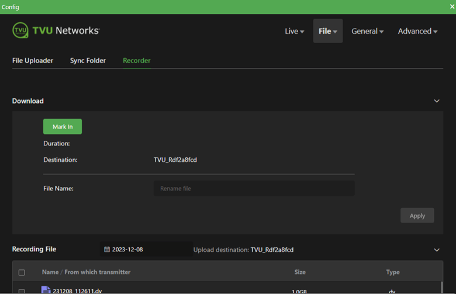Click the Size column header
This screenshot has height=294, width=456.
300,272
